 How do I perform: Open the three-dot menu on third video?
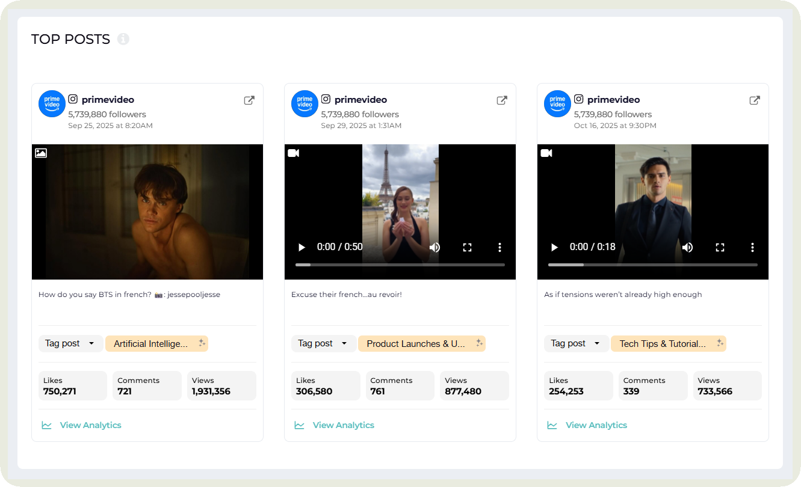coord(752,247)
